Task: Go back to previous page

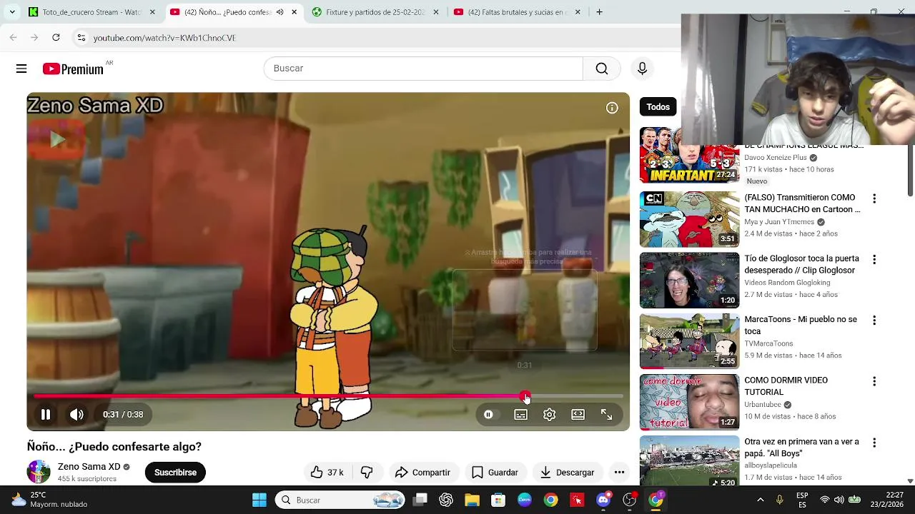Action: coord(13,37)
